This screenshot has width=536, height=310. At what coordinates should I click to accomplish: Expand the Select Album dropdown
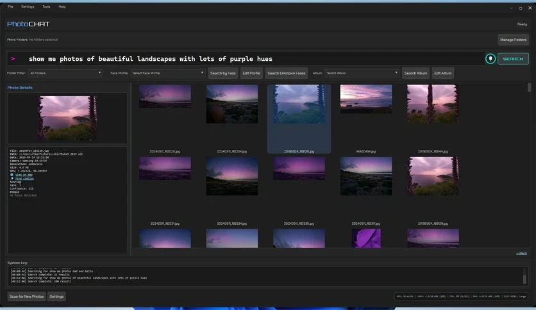coord(362,73)
